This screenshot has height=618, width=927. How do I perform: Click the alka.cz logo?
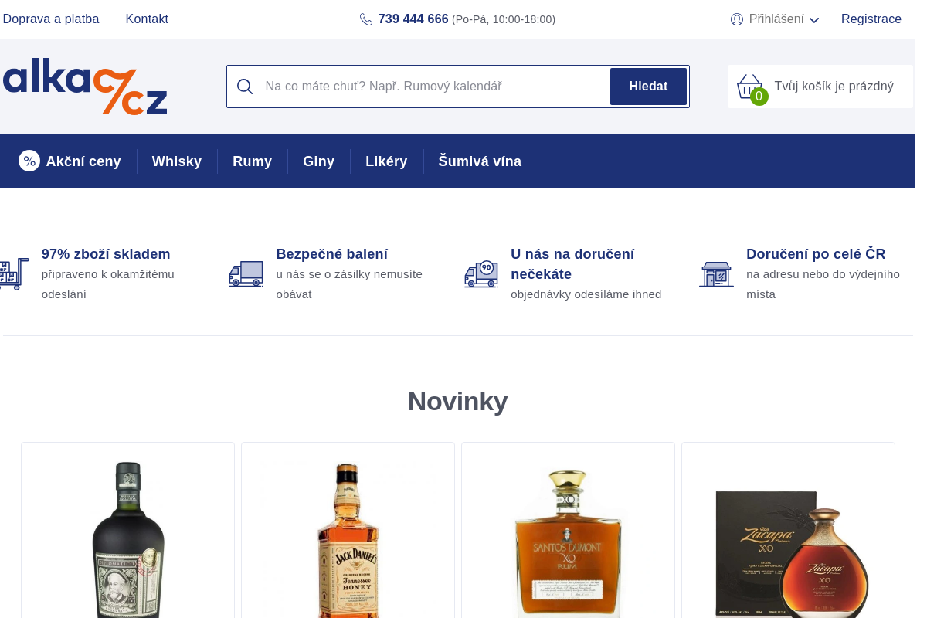pos(85,87)
